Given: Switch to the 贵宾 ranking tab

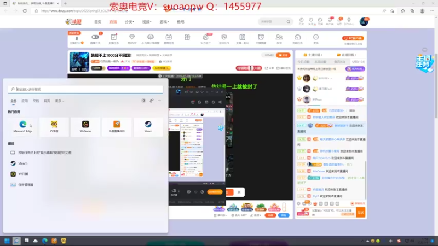Looking at the screenshot, I should tap(339, 62).
